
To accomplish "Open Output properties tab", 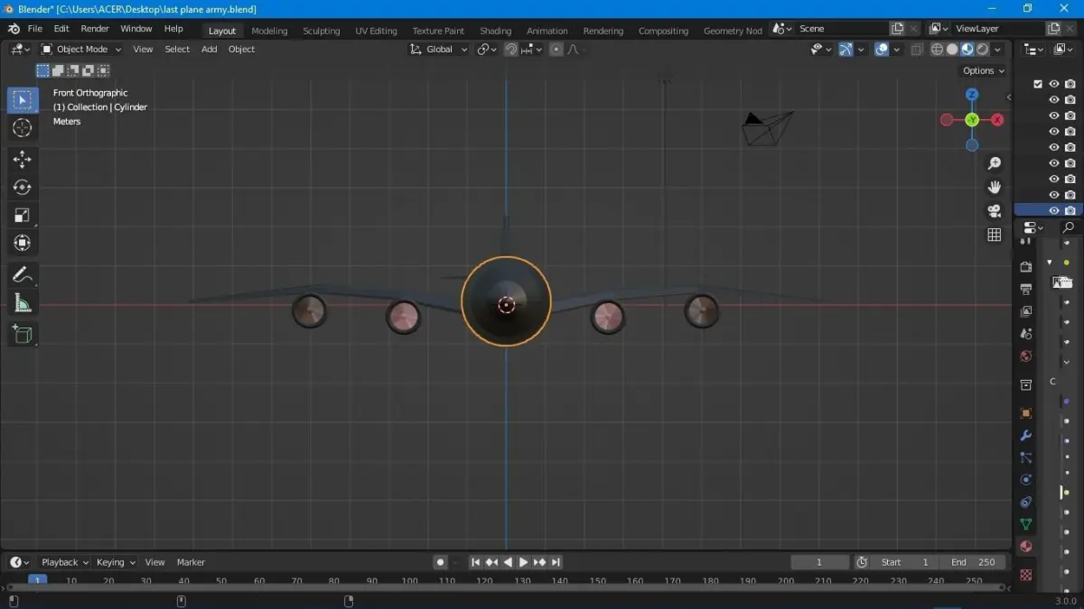I will 1026,290.
